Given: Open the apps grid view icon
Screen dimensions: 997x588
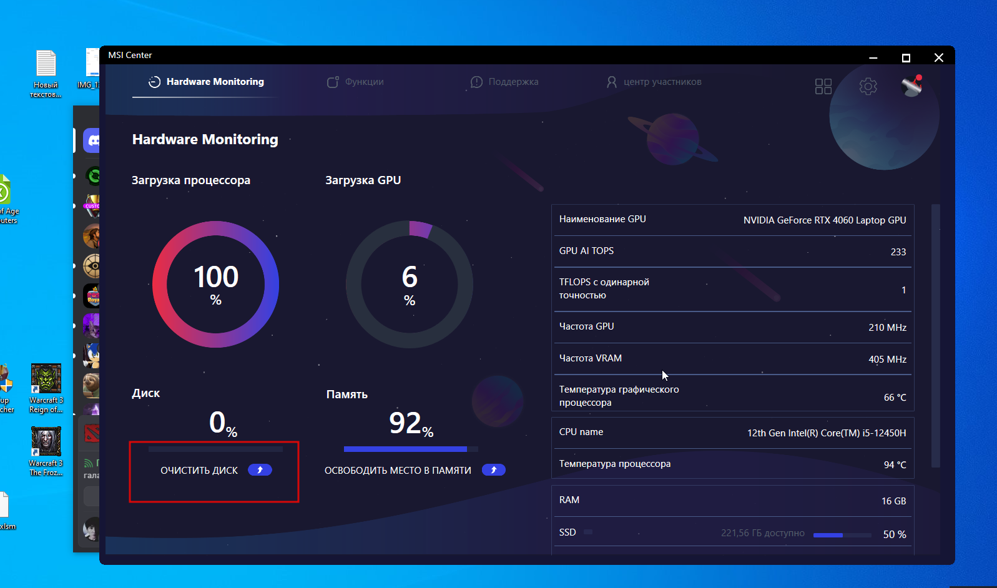Looking at the screenshot, I should (x=823, y=86).
